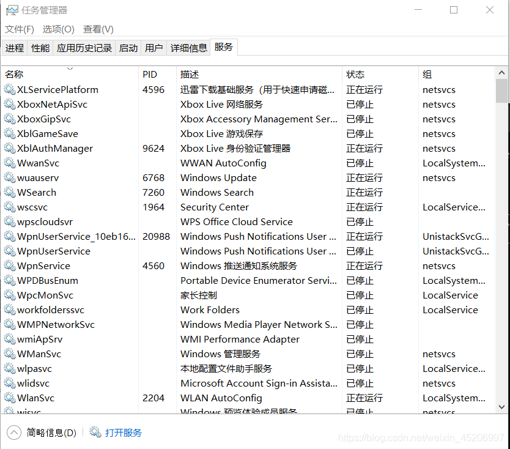Click description Work Folders
This screenshot has height=449, width=510.
click(210, 310)
